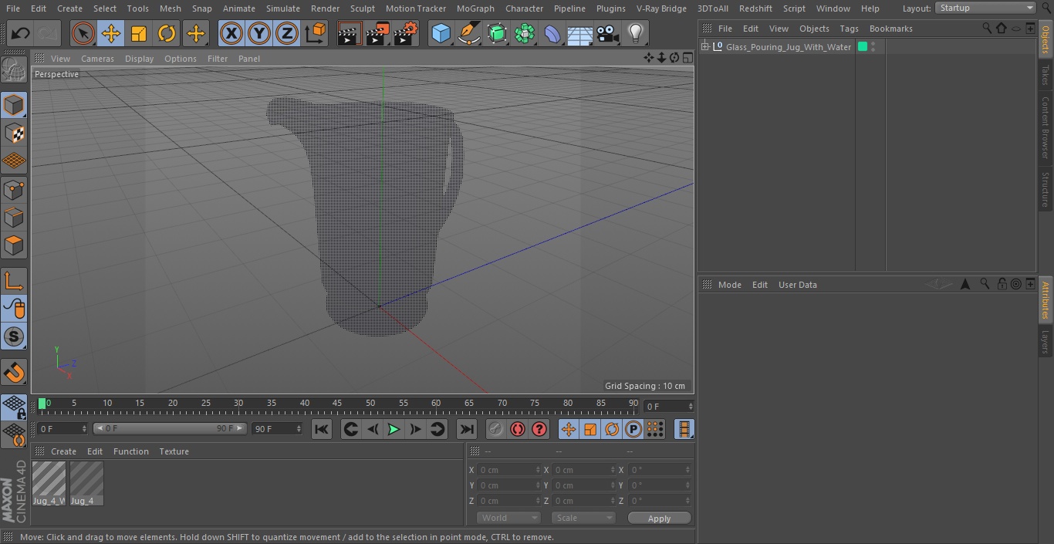Switch to the Content Browser tab
Screen dimensions: 1054x544
tap(1046, 127)
